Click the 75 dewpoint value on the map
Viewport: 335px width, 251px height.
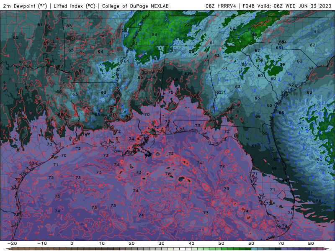[x=57, y=196]
